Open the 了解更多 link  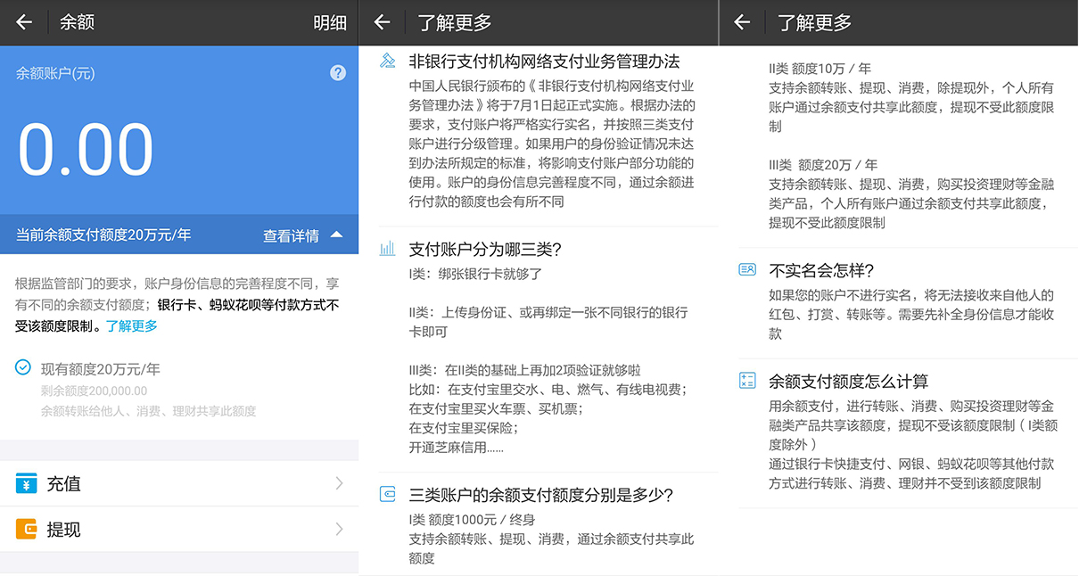(132, 326)
